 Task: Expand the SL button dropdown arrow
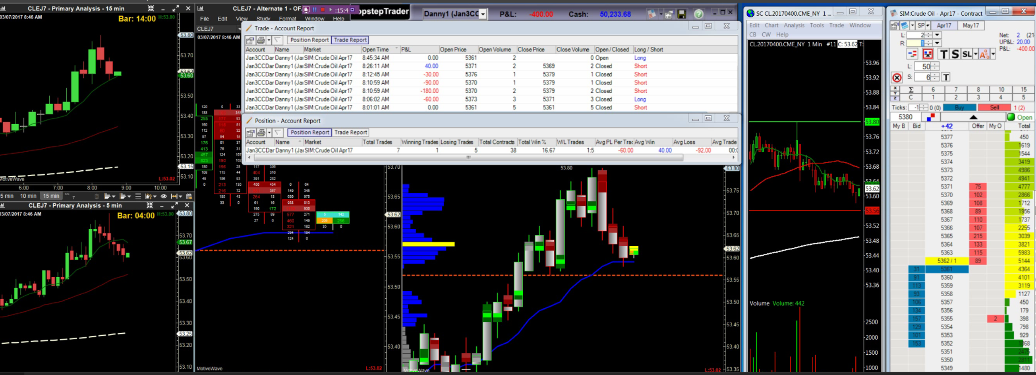[976, 54]
